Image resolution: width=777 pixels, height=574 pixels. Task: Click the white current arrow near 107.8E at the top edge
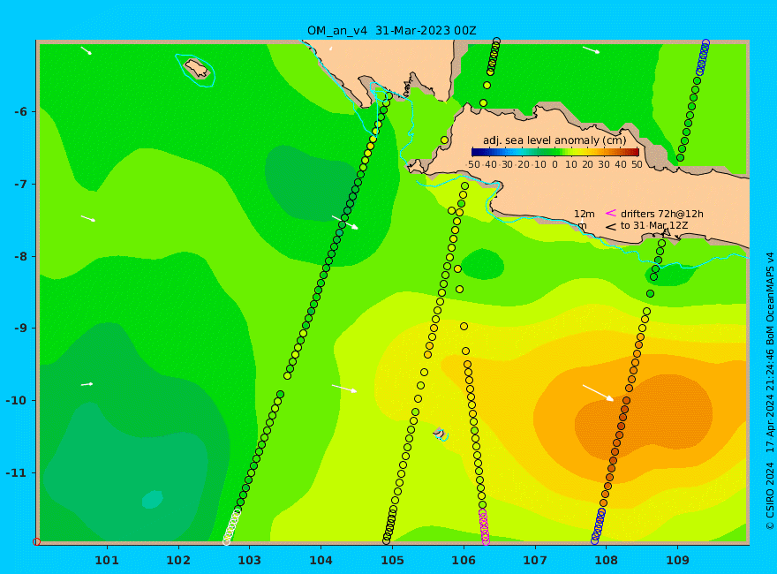click(592, 49)
